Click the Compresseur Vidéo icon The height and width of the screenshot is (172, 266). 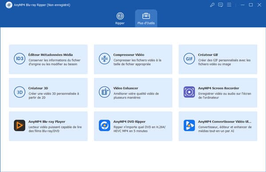104,58
